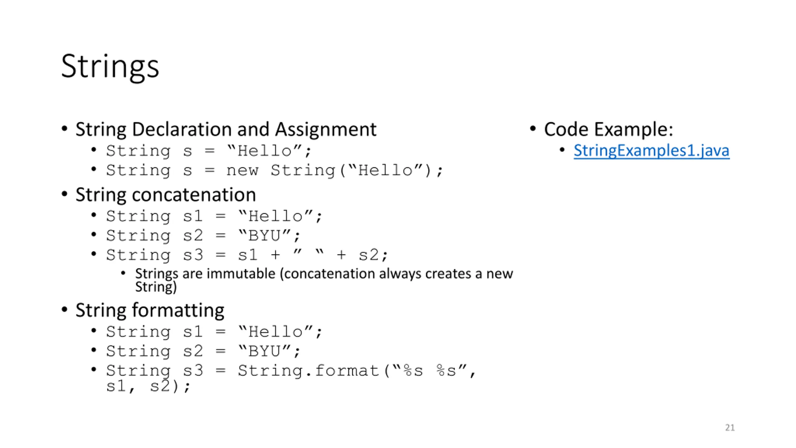Open the StringExamples1.java link
This screenshot has width=796, height=448.
click(651, 151)
